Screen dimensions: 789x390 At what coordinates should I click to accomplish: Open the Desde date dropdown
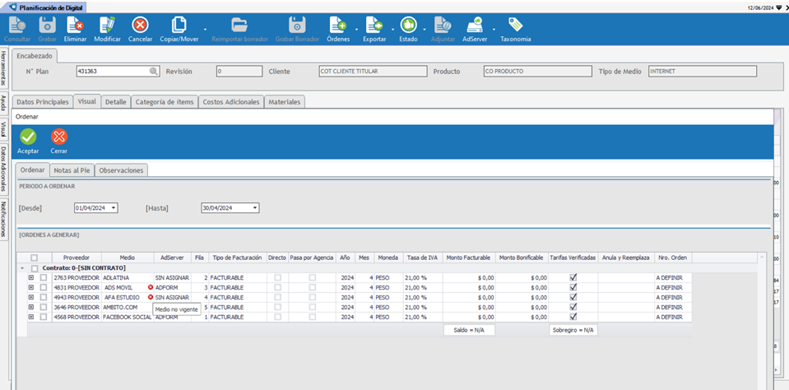114,208
